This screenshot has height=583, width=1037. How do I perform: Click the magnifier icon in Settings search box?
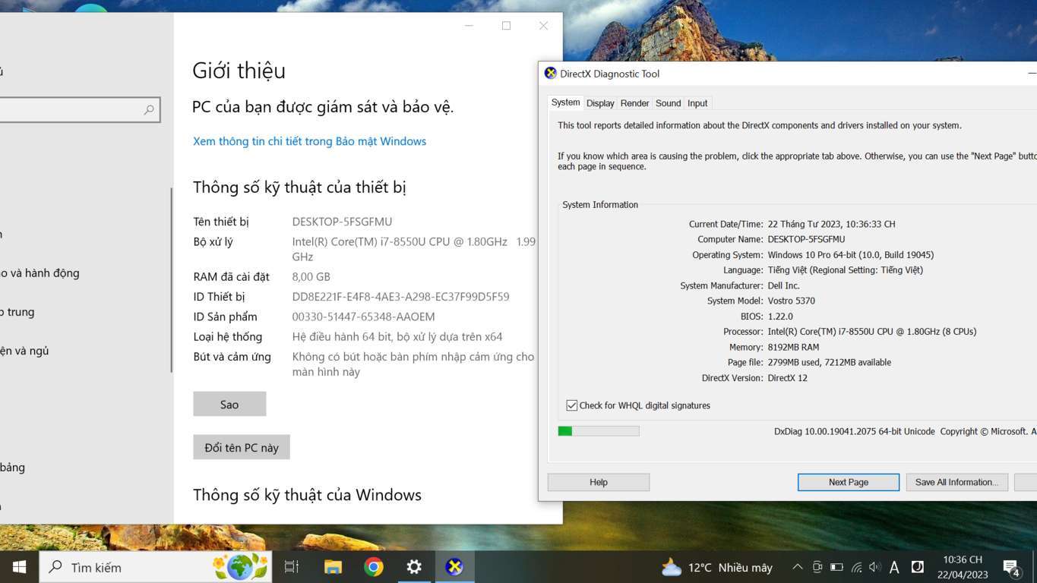point(149,110)
